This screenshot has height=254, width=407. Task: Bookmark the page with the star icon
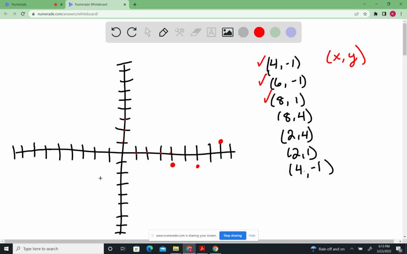click(x=365, y=13)
